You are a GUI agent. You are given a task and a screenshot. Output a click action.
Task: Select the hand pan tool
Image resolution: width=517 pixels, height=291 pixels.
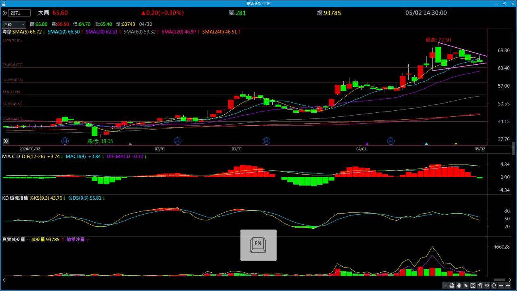(459, 286)
